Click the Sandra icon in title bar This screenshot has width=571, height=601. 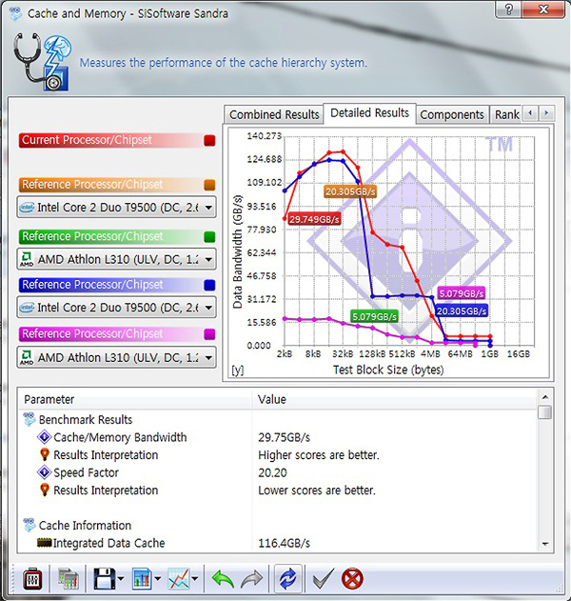[15, 13]
